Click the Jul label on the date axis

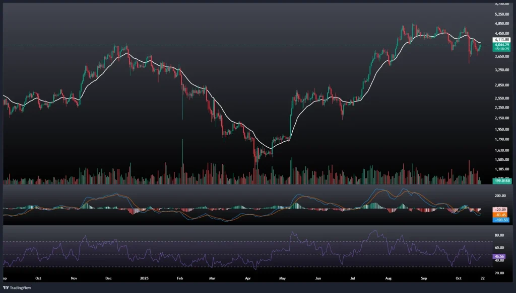[353, 277]
